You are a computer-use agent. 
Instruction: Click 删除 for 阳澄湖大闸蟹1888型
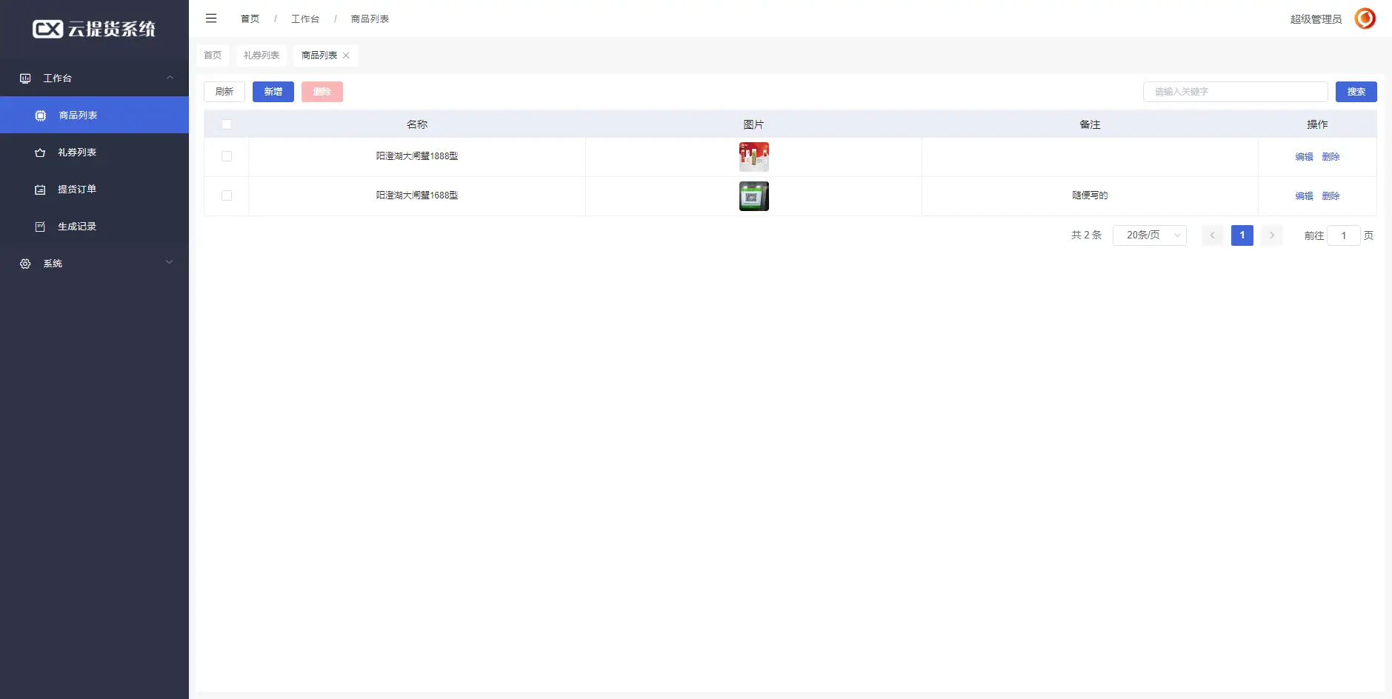click(x=1331, y=157)
